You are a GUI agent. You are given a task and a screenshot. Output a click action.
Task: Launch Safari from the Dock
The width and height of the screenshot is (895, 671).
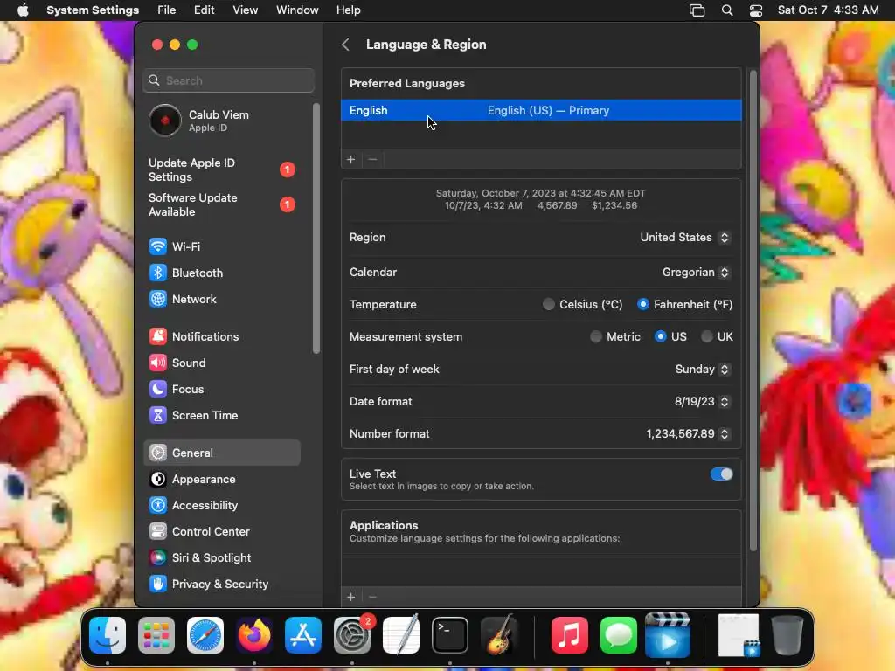pyautogui.click(x=205, y=635)
